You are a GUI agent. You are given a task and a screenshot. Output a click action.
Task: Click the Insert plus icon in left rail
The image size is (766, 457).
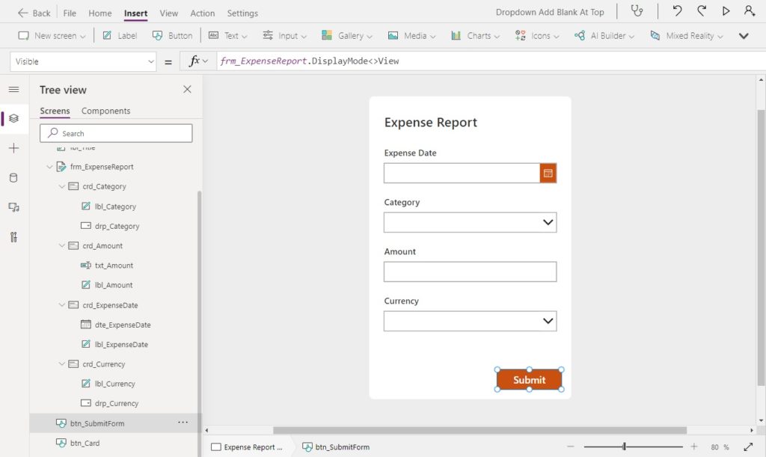[x=13, y=148]
